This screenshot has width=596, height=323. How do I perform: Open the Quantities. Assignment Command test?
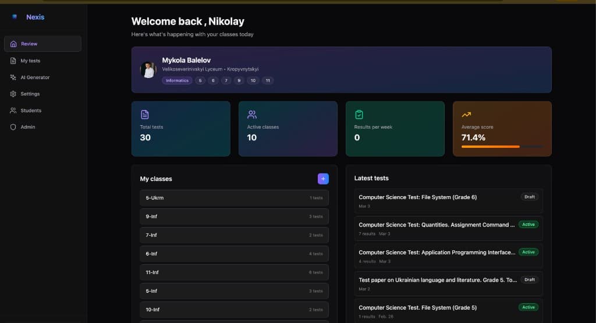[449, 228]
